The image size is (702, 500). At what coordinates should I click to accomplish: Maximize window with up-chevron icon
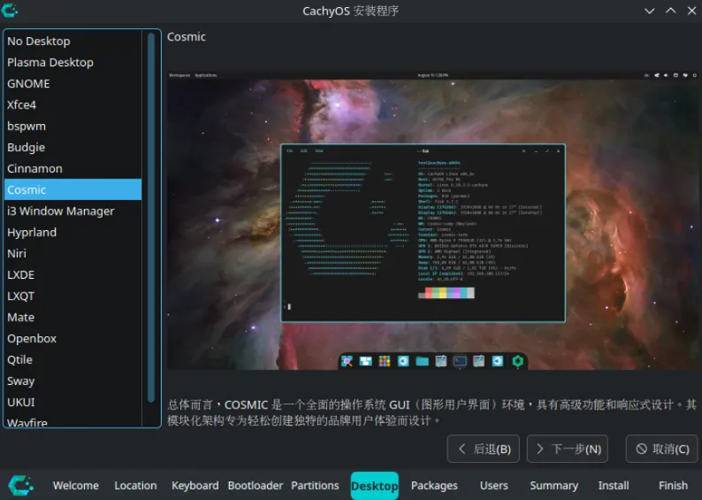671,11
